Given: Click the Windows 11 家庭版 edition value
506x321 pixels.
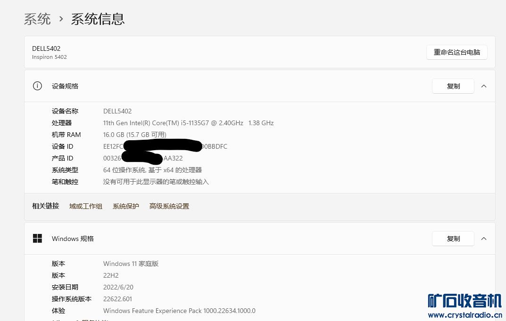Looking at the screenshot, I should click(131, 264).
